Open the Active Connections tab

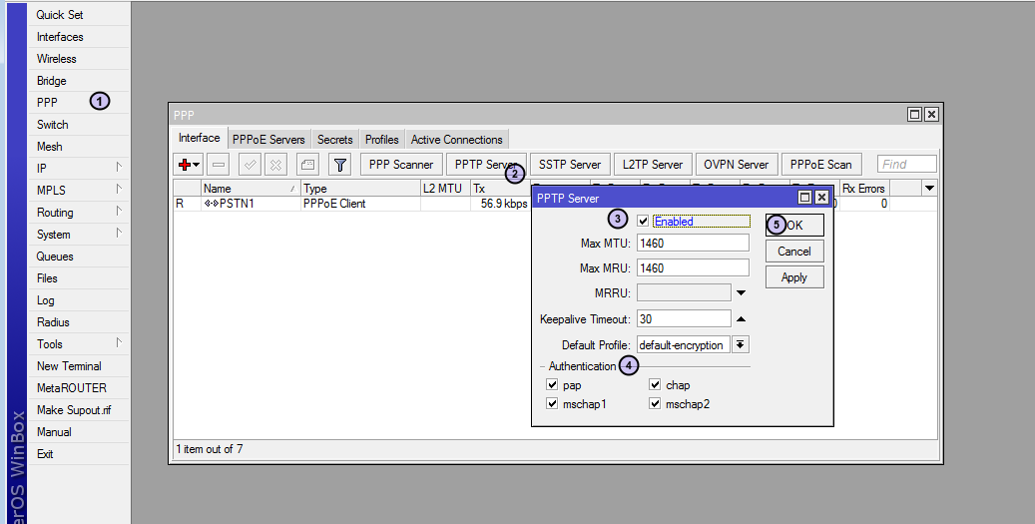pos(456,140)
